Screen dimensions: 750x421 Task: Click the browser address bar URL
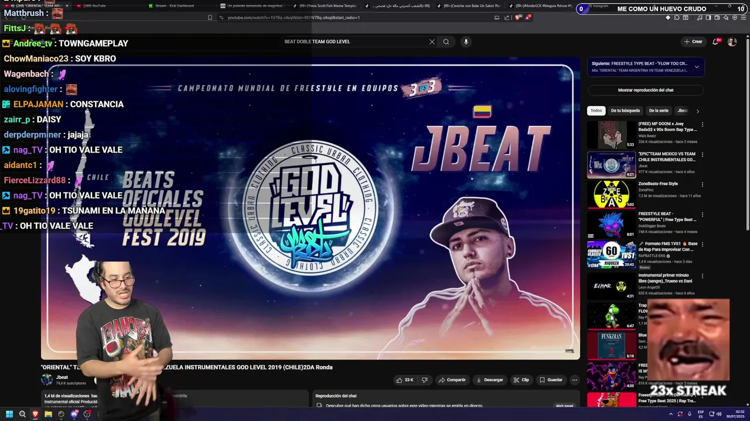point(293,18)
